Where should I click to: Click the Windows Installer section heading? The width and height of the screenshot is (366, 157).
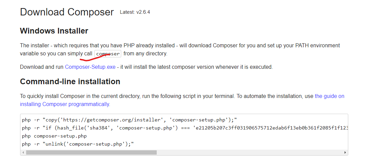point(54,31)
